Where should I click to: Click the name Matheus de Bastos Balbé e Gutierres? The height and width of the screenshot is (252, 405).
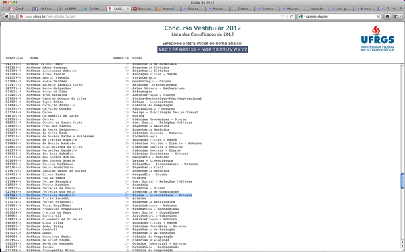tap(60, 137)
